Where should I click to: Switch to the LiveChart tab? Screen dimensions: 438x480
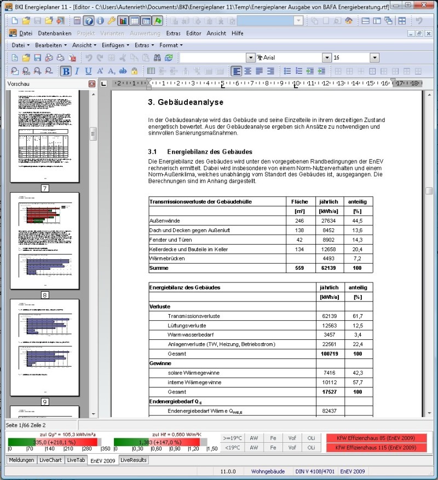(x=50, y=460)
